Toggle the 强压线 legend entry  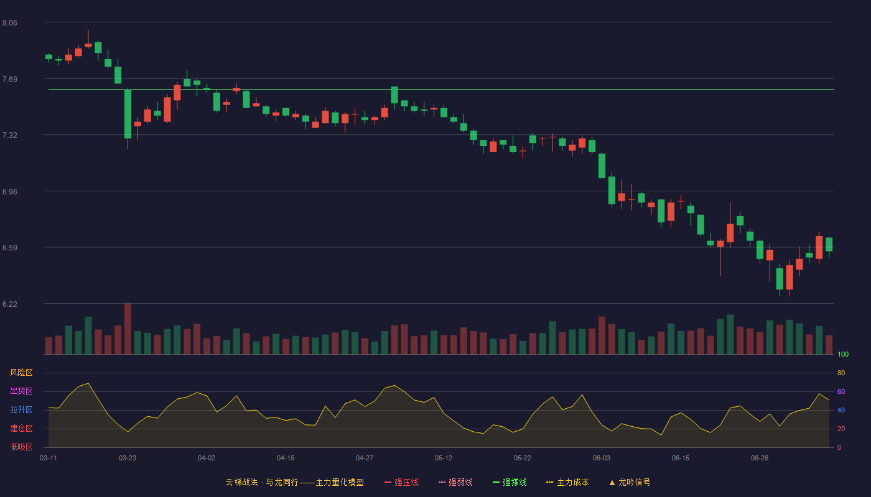click(401, 482)
